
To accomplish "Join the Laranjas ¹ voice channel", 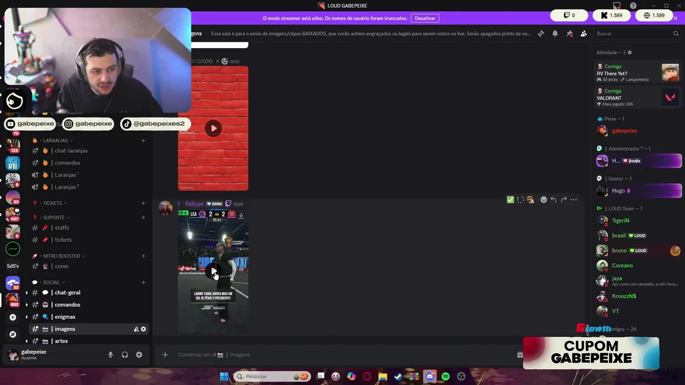I will pos(89,175).
